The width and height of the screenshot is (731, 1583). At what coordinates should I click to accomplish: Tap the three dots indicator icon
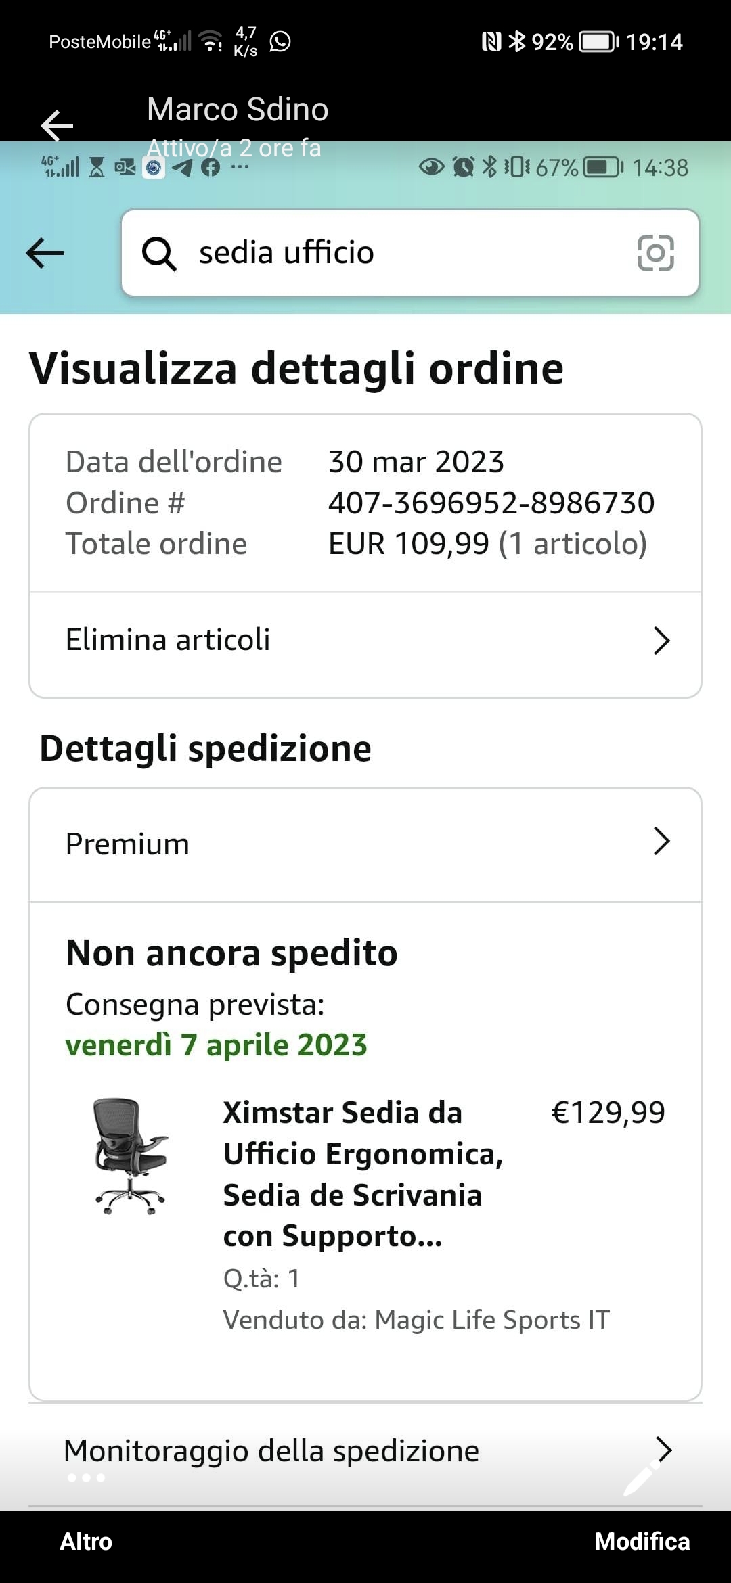86,1477
